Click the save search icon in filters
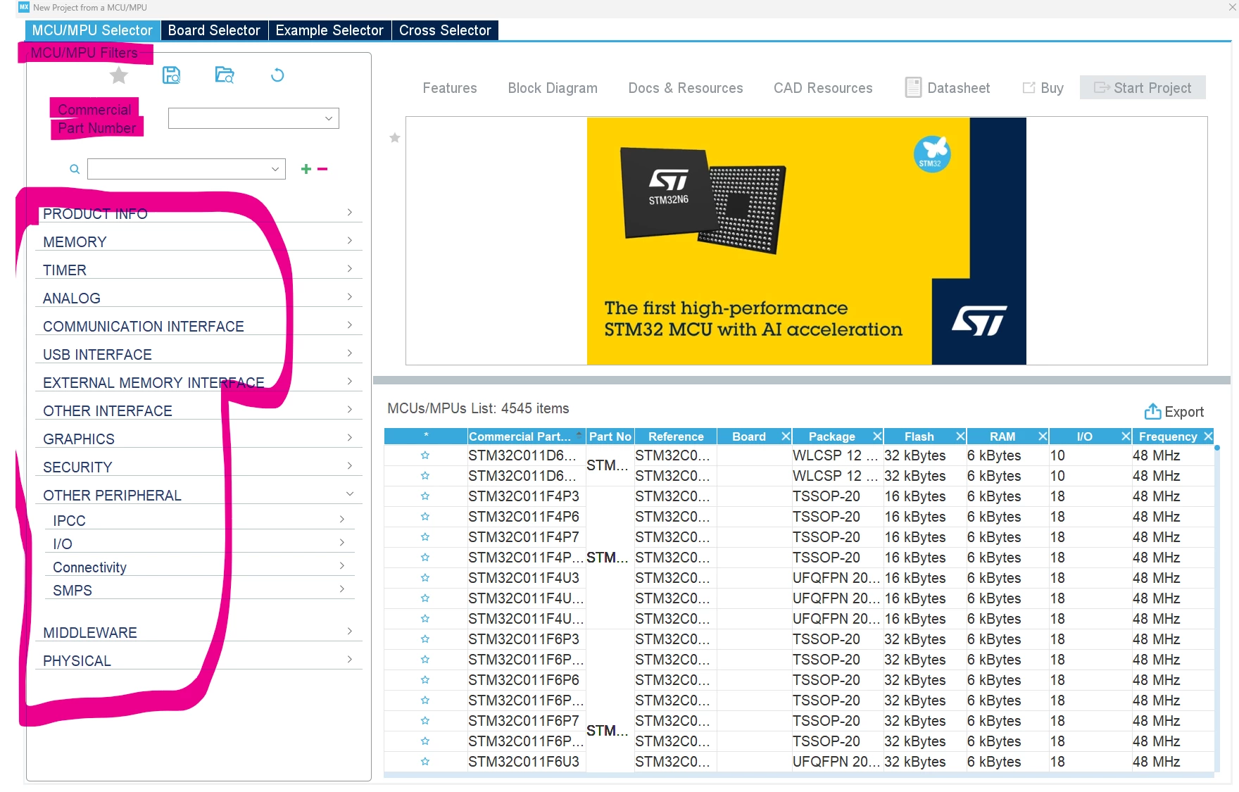 [171, 75]
